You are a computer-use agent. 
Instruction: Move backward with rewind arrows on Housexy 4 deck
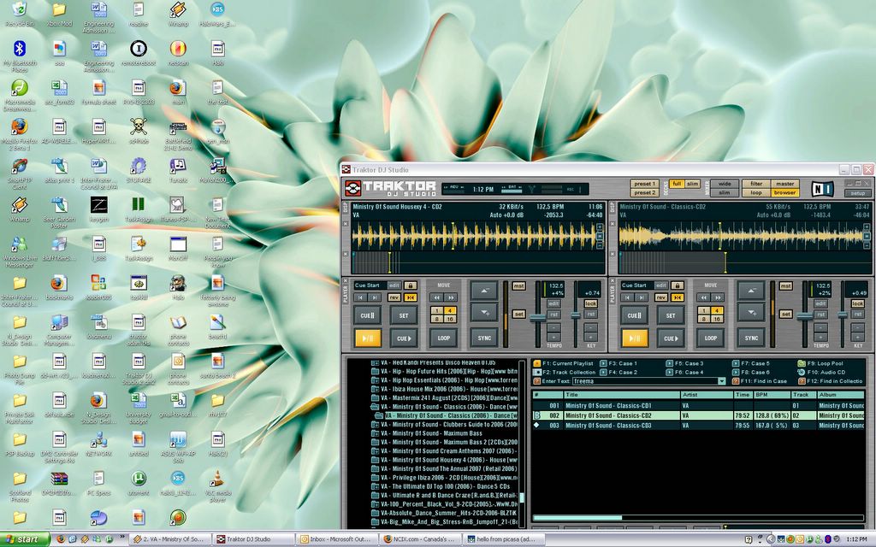(436, 297)
